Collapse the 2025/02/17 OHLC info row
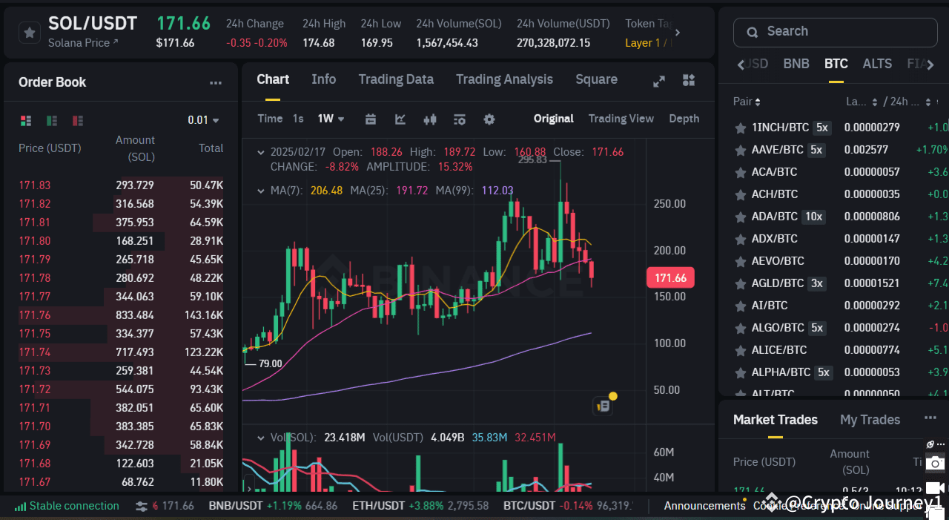The height and width of the screenshot is (520, 949). [260, 151]
